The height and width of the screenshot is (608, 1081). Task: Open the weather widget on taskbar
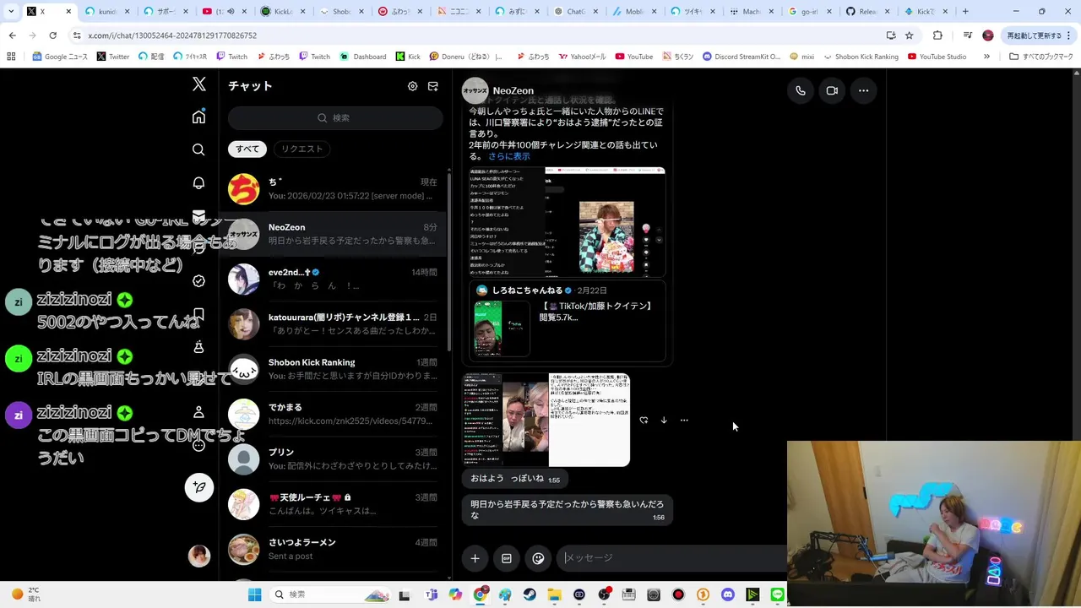pyautogui.click(x=25, y=594)
